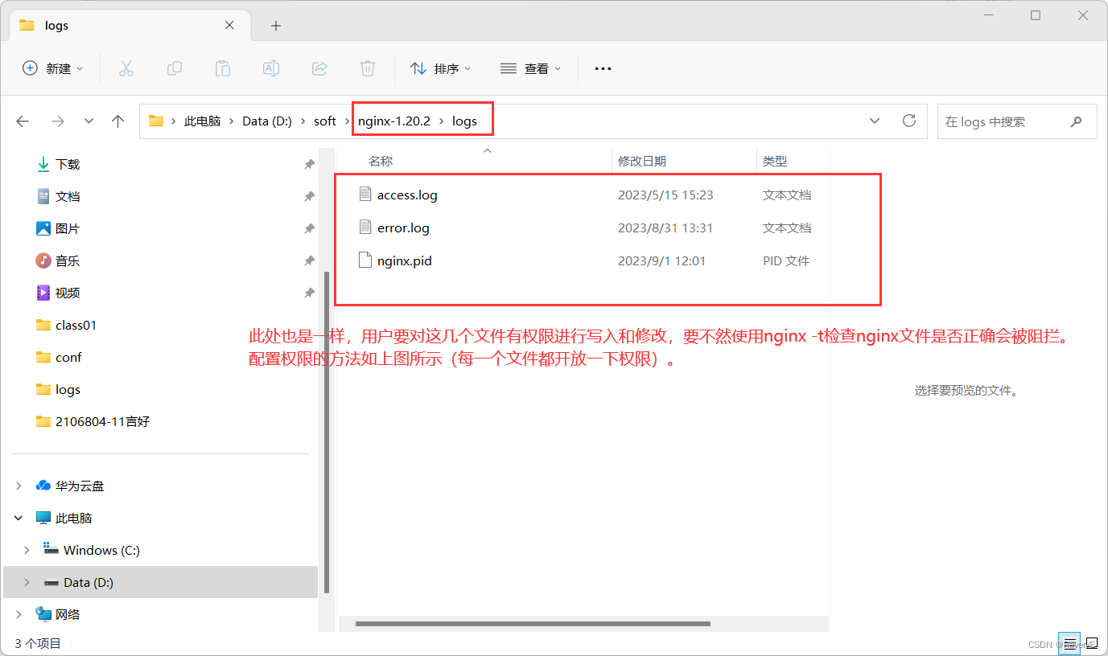Unpin 视频 from Quick access
Screen dimensions: 1108x656
click(x=309, y=293)
